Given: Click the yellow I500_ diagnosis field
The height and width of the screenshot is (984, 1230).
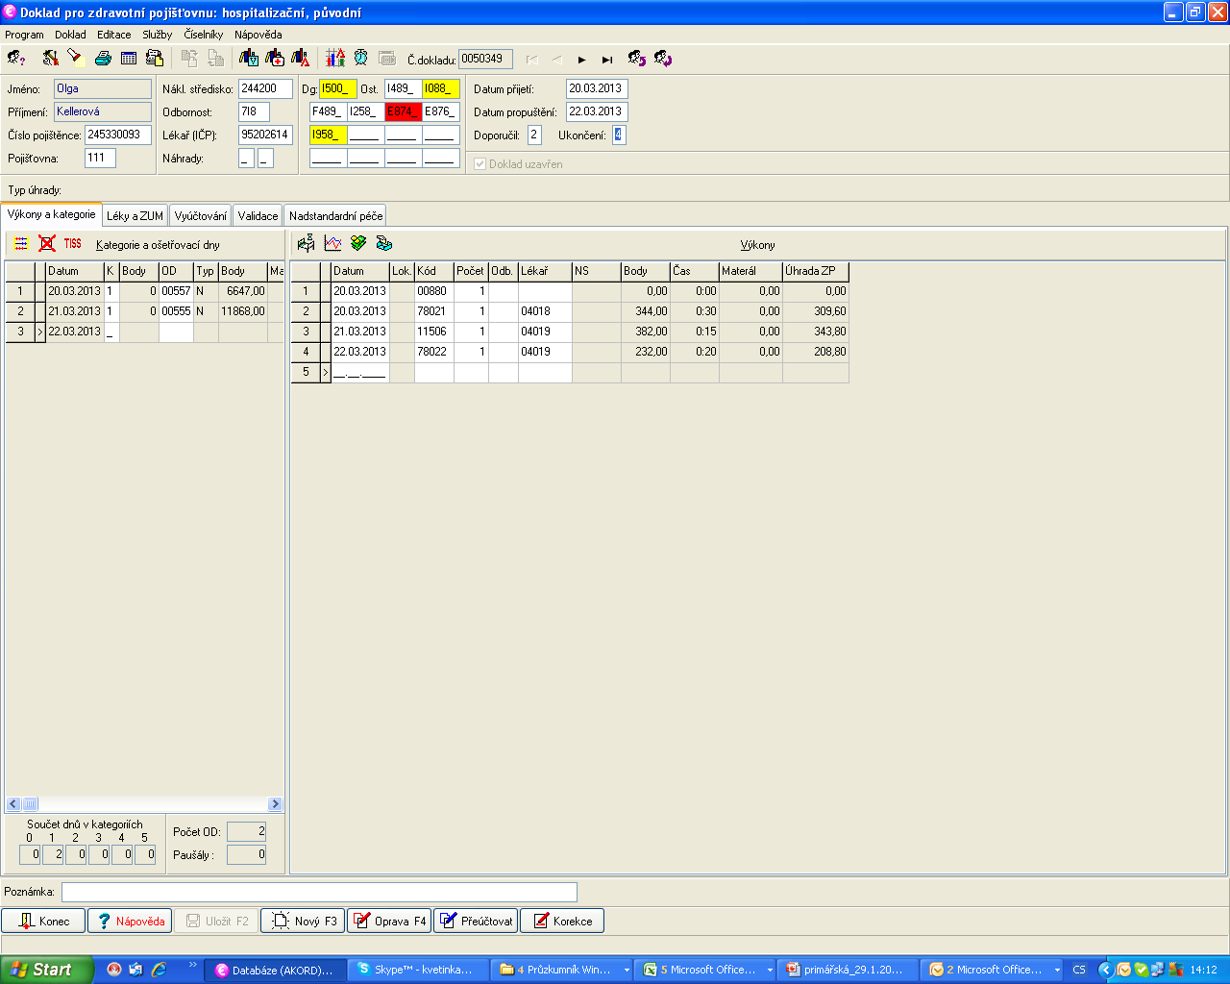Looking at the screenshot, I should click(x=338, y=88).
